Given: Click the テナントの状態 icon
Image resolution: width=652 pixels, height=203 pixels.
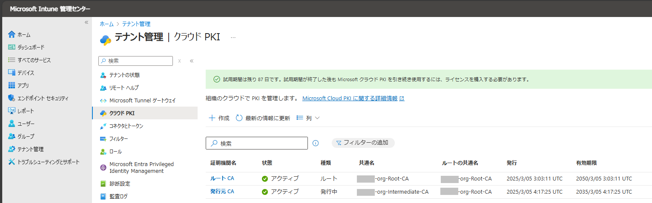Looking at the screenshot, I should [x=103, y=75].
